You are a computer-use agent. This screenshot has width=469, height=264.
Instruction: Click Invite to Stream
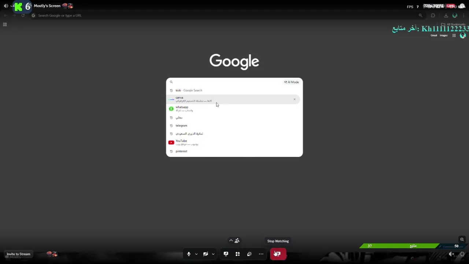point(18,254)
